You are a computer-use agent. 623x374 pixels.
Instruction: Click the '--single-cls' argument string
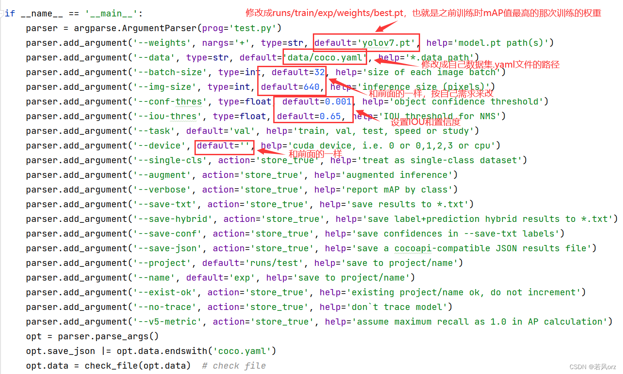pyautogui.click(x=170, y=160)
